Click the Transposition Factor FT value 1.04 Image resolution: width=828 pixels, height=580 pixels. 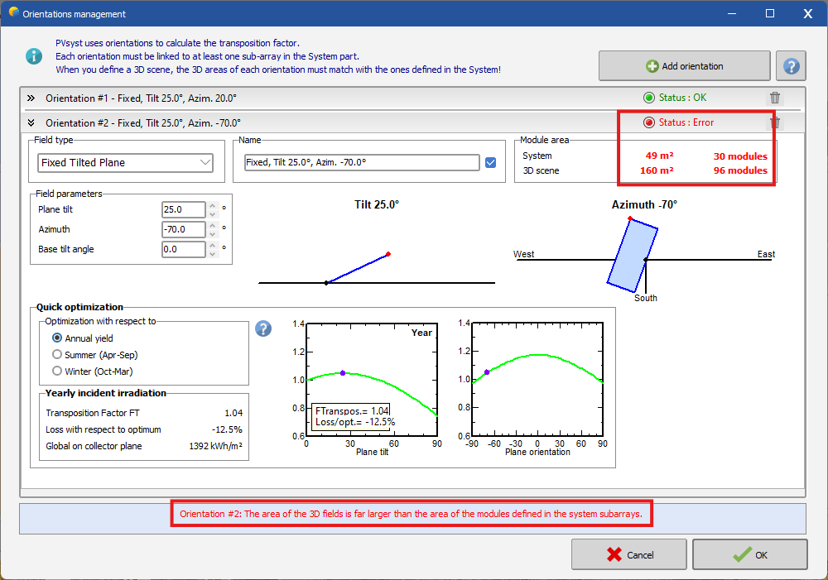(233, 413)
